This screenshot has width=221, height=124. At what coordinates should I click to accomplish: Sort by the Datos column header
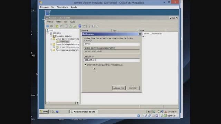click(x=152, y=31)
